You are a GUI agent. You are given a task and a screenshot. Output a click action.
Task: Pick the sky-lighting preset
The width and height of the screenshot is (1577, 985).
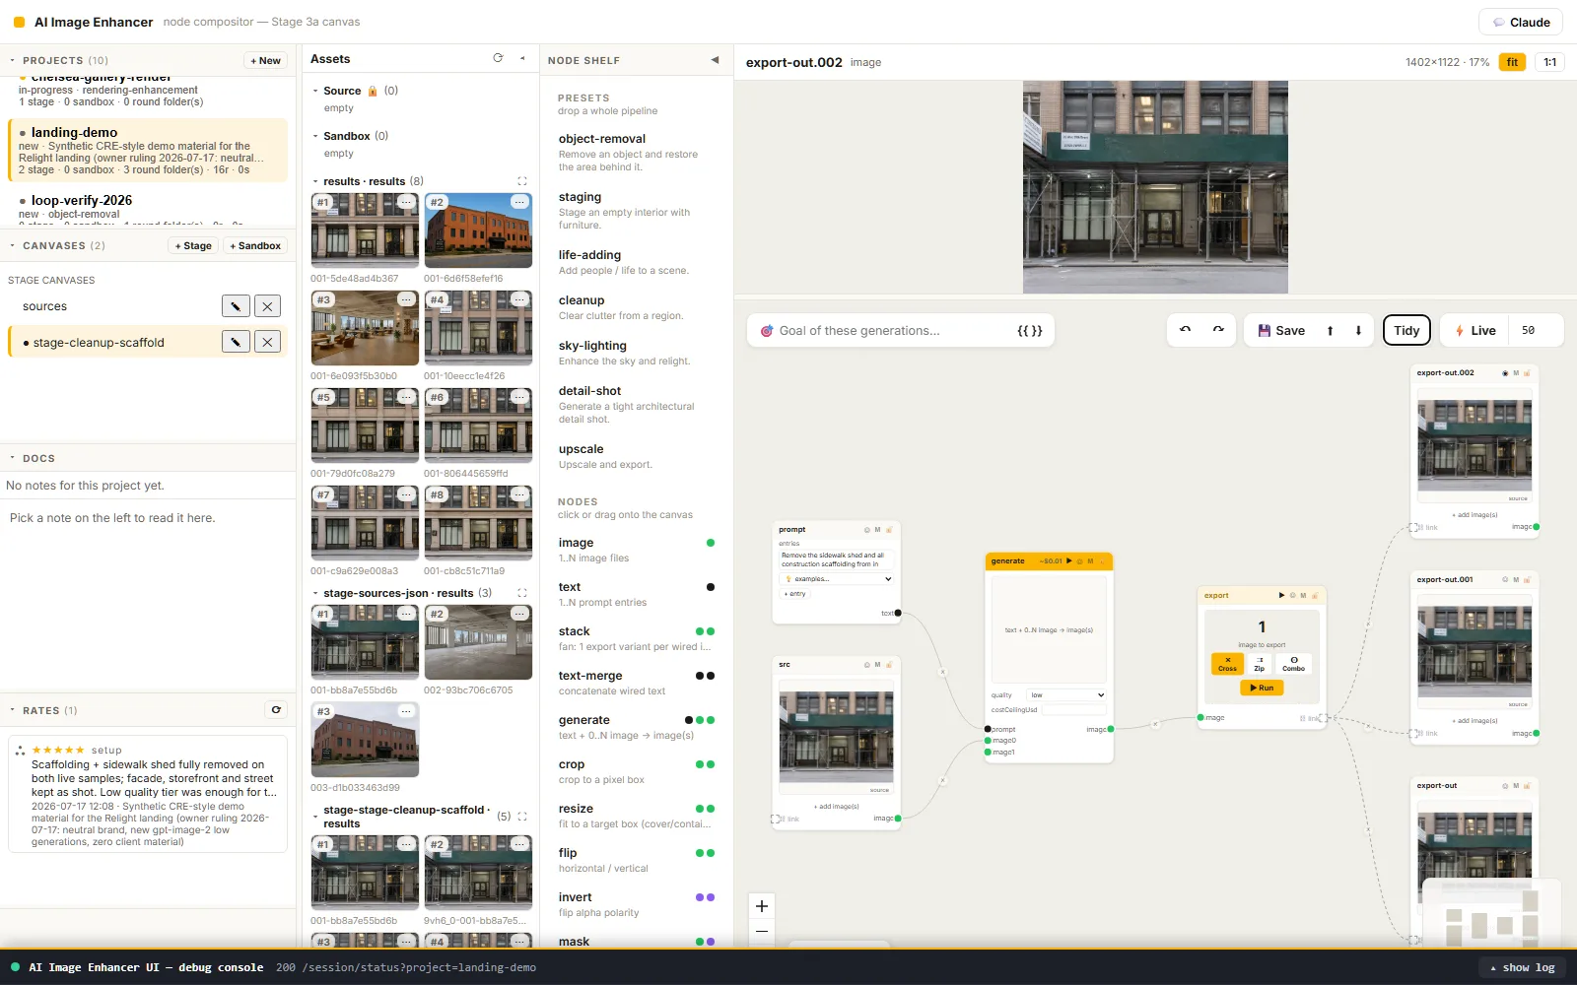click(636, 353)
